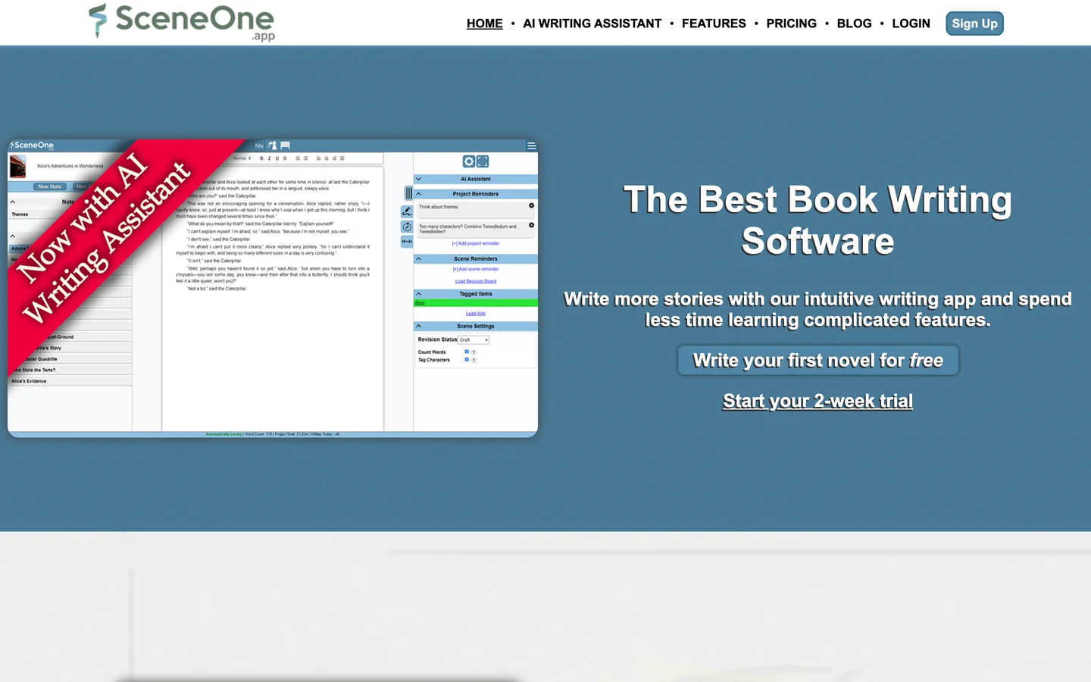This screenshot has height=682, width=1091.
Task: Open the Revision Status Draft dropdown
Action: pos(474,339)
